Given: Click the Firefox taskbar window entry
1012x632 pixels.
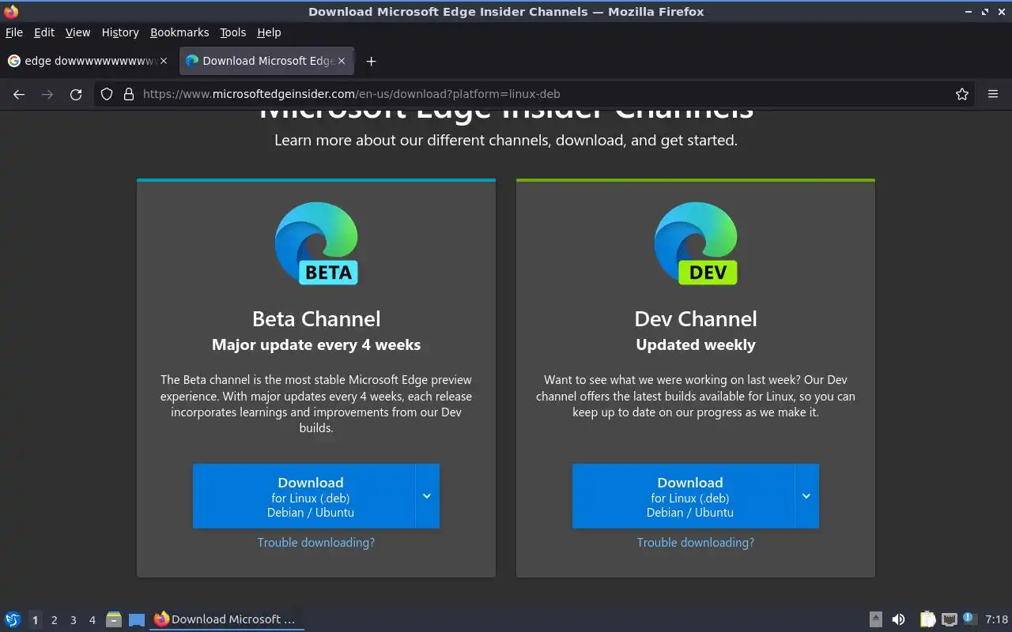Looking at the screenshot, I should pyautogui.click(x=226, y=619).
